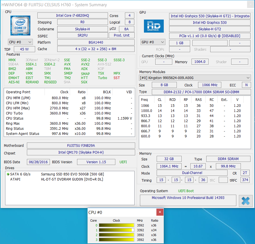Click the AVX2 feature flag
The height and width of the screenshot is (244, 255).
pyautogui.click(x=85, y=64)
